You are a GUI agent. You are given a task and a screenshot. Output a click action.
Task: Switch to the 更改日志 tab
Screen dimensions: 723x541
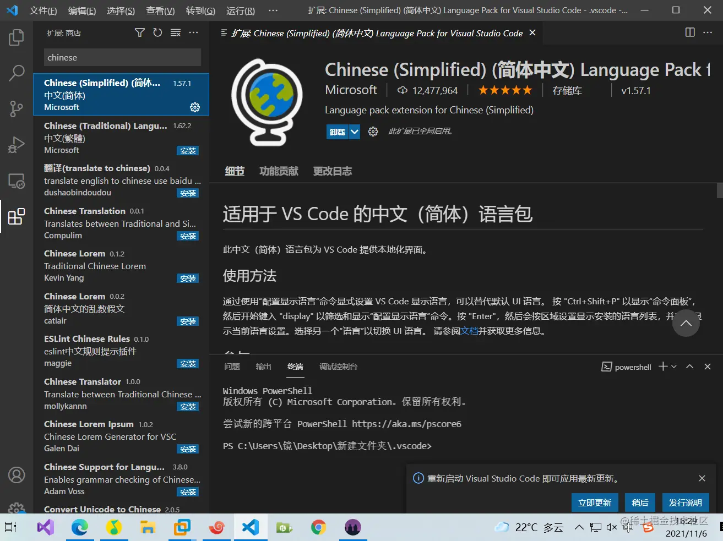(333, 171)
